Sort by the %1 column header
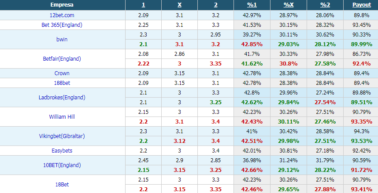This screenshot has width=378, height=193. coord(252,5)
